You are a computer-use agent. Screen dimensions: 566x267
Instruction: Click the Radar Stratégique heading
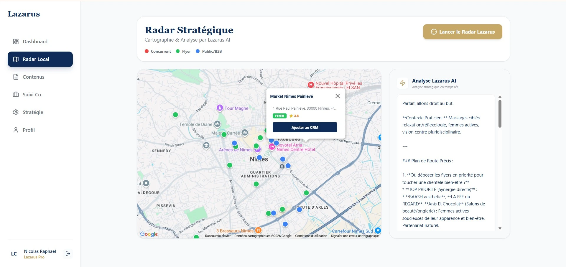pos(189,30)
